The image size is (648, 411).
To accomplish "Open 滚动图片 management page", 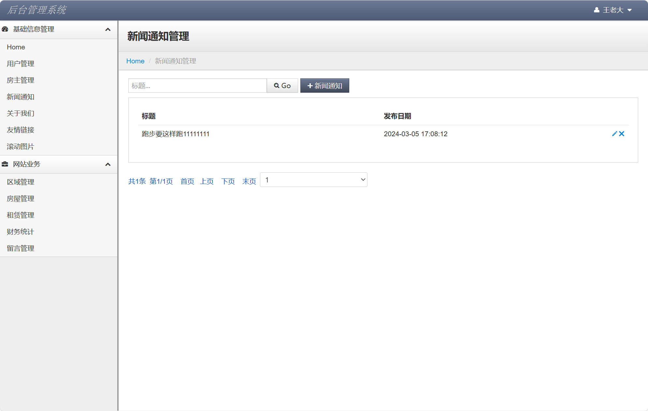I will 20,146.
